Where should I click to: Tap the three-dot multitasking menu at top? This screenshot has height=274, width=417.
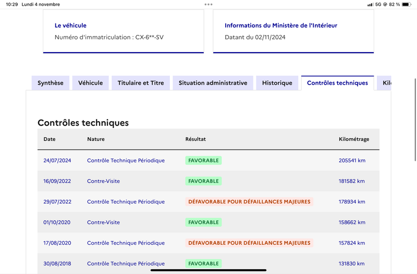click(x=208, y=4)
